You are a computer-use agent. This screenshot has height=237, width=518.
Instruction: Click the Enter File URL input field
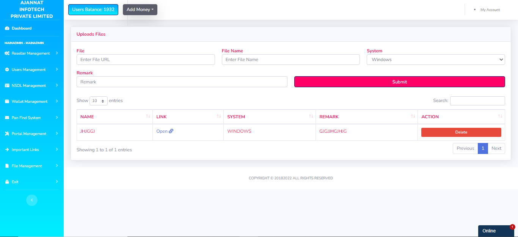click(x=146, y=60)
